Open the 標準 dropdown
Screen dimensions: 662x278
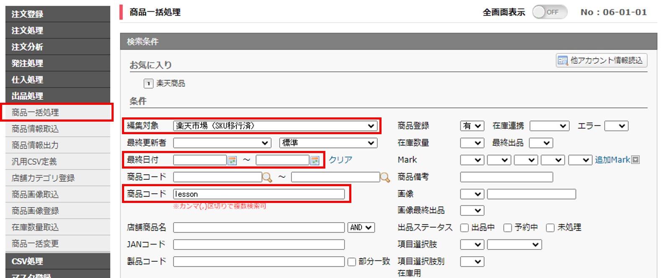[328, 143]
